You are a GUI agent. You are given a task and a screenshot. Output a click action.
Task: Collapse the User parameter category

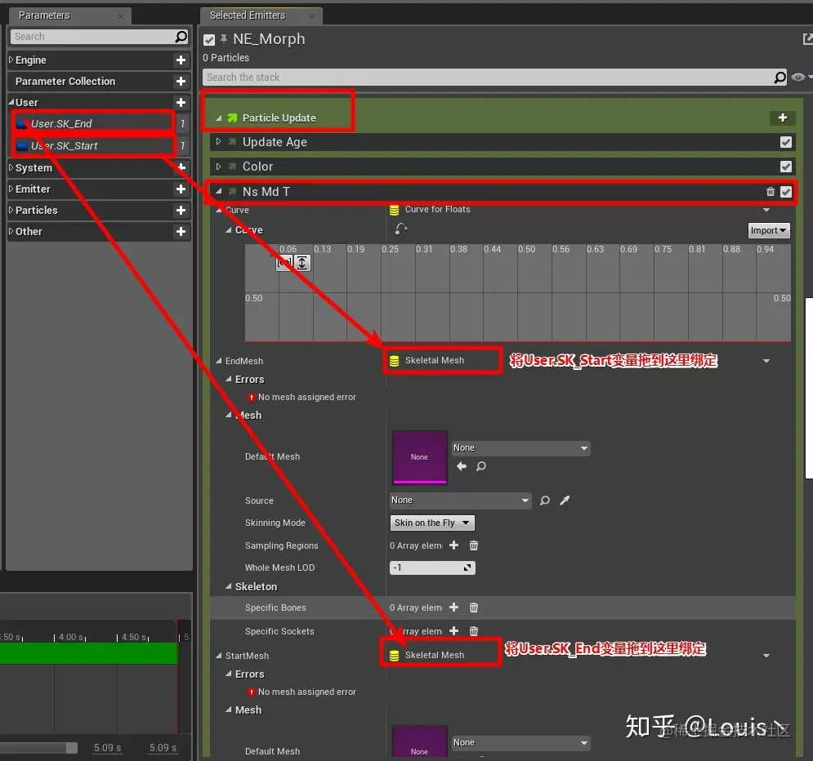click(x=11, y=102)
